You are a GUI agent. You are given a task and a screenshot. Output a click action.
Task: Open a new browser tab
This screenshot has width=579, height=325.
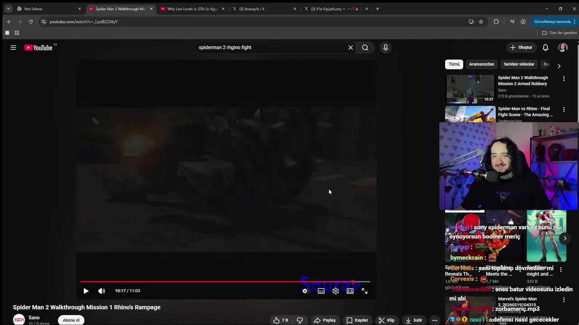click(x=378, y=9)
